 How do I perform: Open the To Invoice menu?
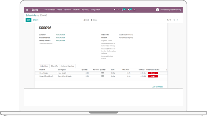(x=68, y=10)
